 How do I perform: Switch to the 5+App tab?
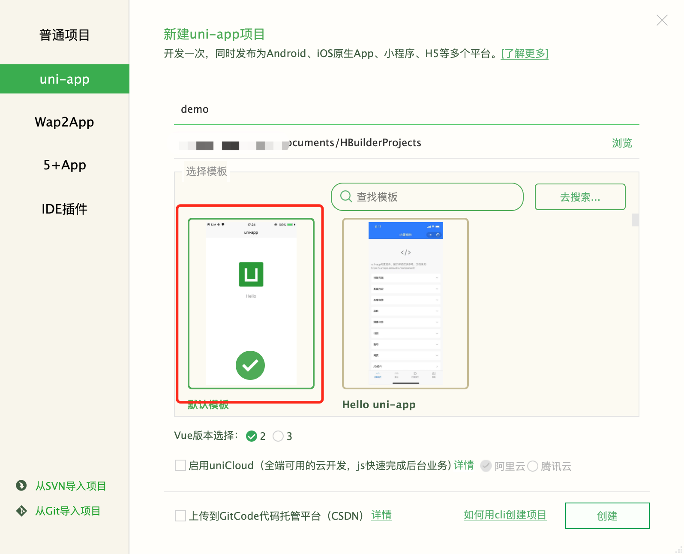pyautogui.click(x=64, y=165)
